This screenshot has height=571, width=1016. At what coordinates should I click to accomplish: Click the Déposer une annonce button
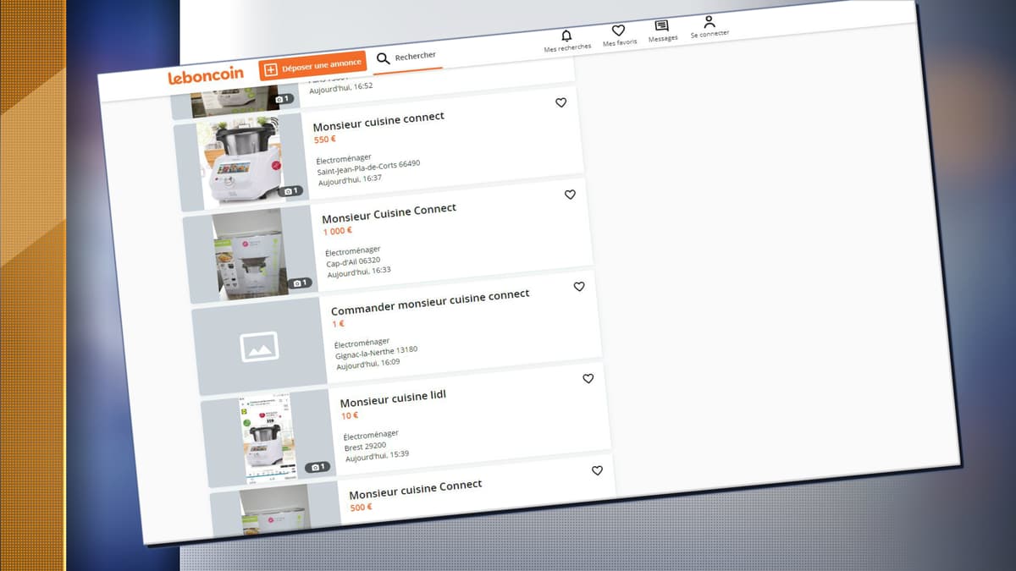(312, 67)
